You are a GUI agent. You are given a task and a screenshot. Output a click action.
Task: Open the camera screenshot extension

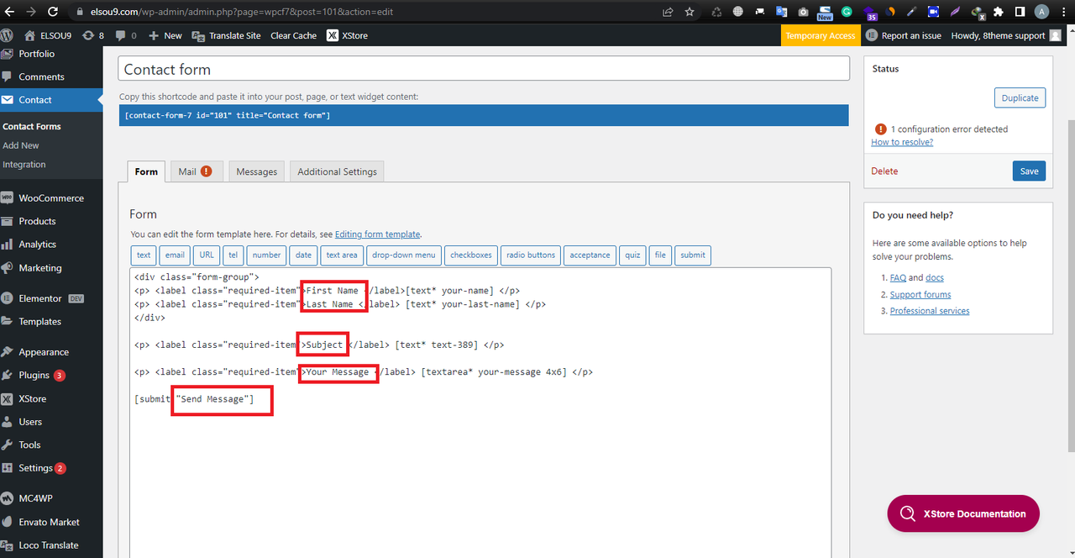[x=803, y=12]
